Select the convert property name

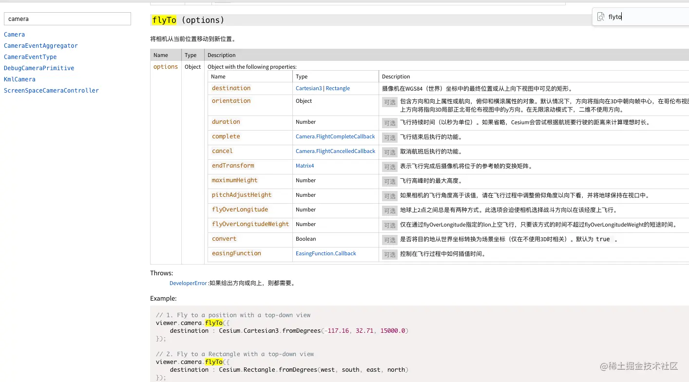coord(224,239)
